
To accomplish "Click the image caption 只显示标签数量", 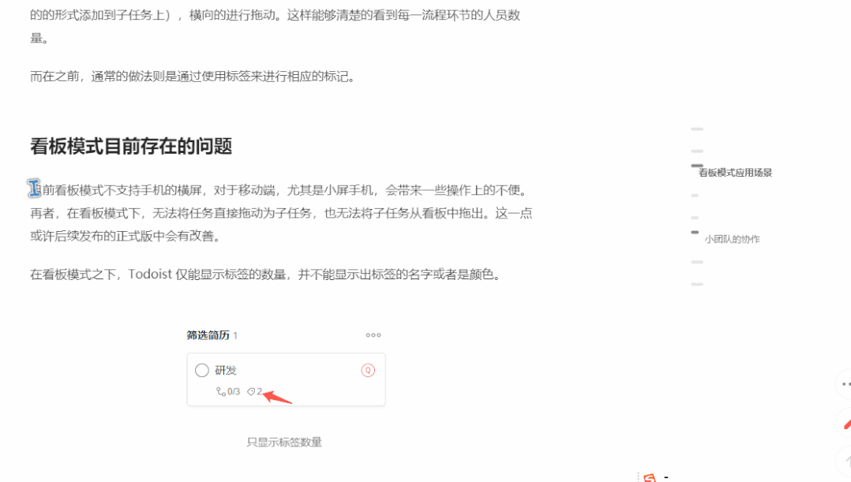I will 284,442.
